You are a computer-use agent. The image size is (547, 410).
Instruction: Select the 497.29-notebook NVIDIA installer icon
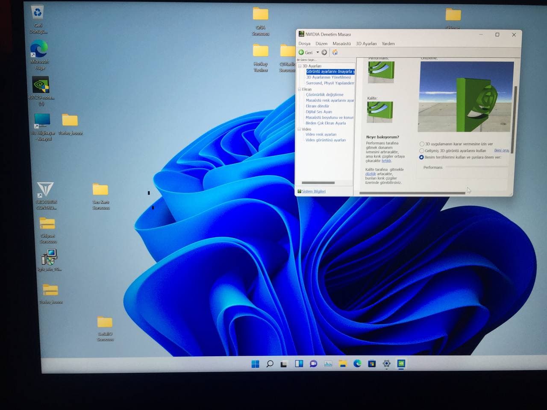pyautogui.click(x=41, y=91)
